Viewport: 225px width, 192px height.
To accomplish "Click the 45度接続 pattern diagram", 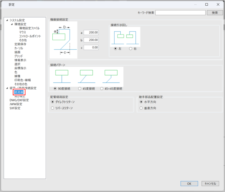I will (x=87, y=76).
